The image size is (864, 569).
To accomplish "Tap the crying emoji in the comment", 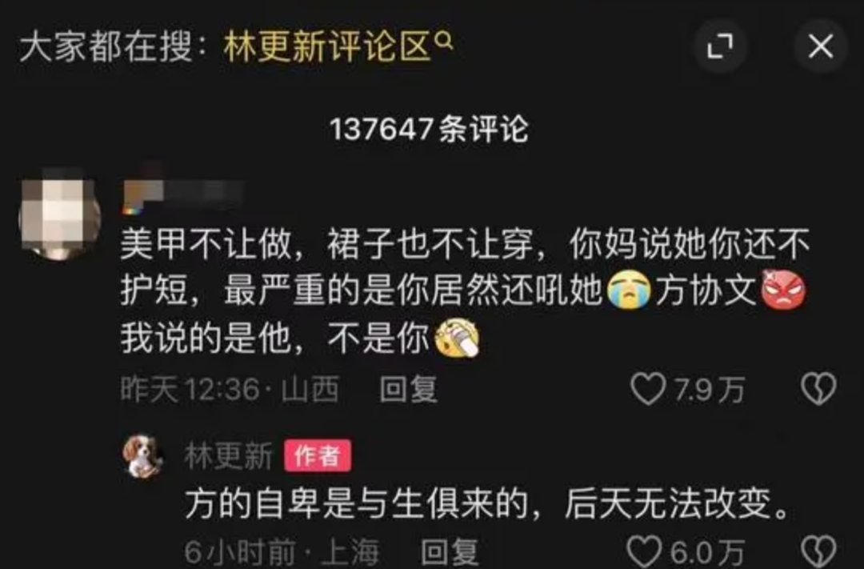I will click(x=629, y=291).
